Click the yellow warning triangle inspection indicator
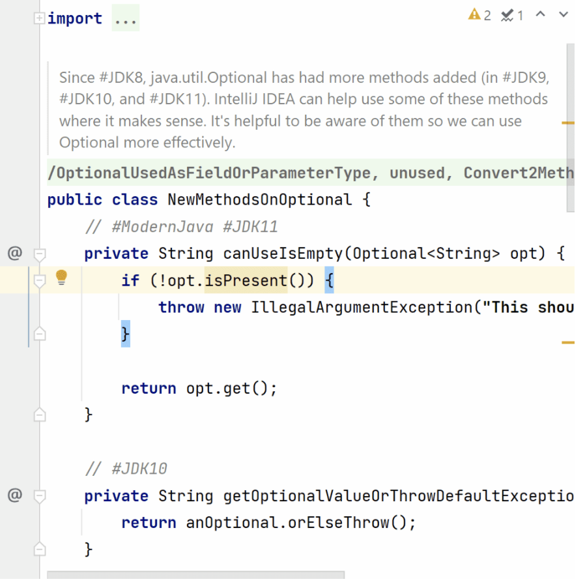The image size is (585, 588). [474, 14]
